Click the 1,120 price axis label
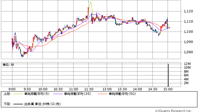This screenshot has height=112, width=198. (x=188, y=11)
